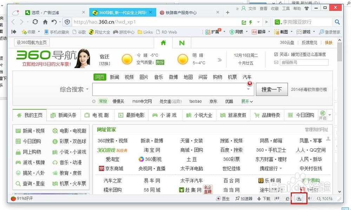Click the 扩展 extensions icon
Viewport: 351px width, 210px height.
(x=208, y=32)
